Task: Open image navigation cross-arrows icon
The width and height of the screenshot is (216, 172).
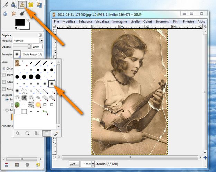Action: click(x=205, y=157)
